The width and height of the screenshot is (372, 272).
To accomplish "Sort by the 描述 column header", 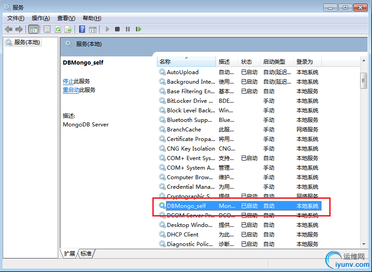I will (227, 62).
